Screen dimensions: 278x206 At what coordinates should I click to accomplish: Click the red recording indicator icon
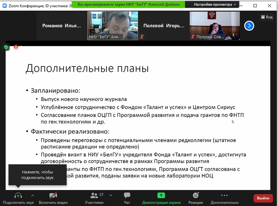click(x=16, y=47)
